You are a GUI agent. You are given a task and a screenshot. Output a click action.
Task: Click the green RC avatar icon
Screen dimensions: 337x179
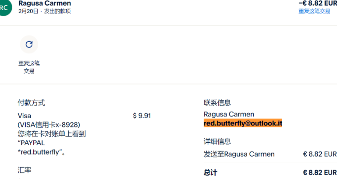(x=4, y=8)
